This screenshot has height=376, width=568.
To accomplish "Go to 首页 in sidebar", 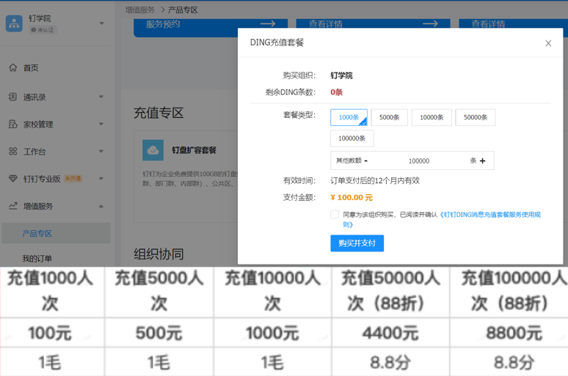I will tap(31, 67).
